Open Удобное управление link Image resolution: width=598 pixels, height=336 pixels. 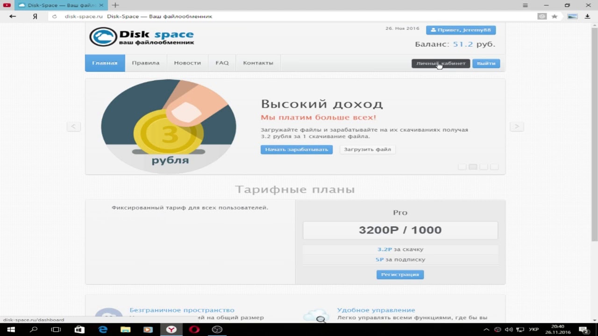point(376,310)
